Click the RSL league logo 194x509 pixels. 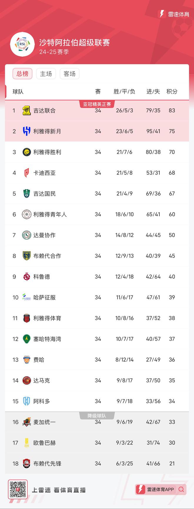tap(23, 44)
